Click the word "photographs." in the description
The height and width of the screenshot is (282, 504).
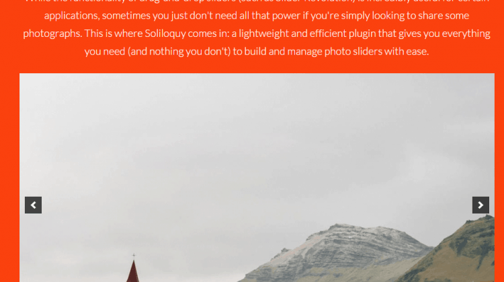[x=52, y=34]
